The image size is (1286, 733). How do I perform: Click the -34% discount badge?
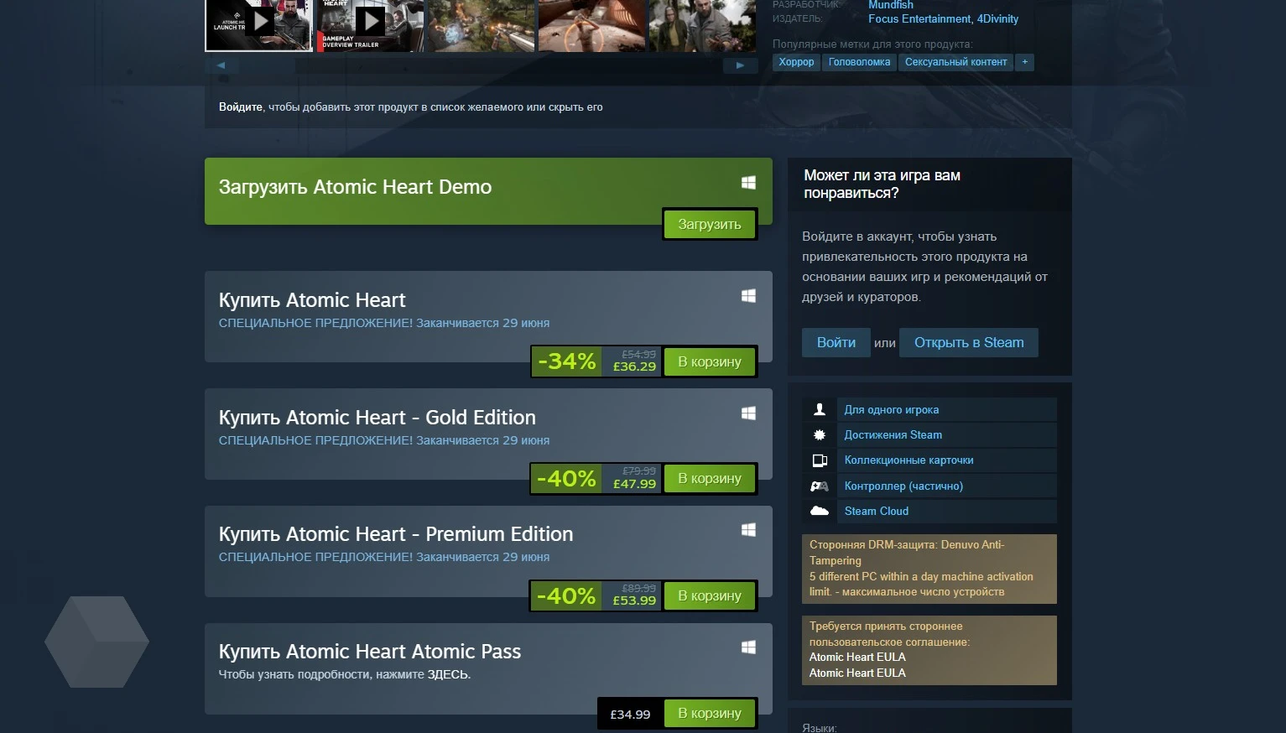coord(566,361)
